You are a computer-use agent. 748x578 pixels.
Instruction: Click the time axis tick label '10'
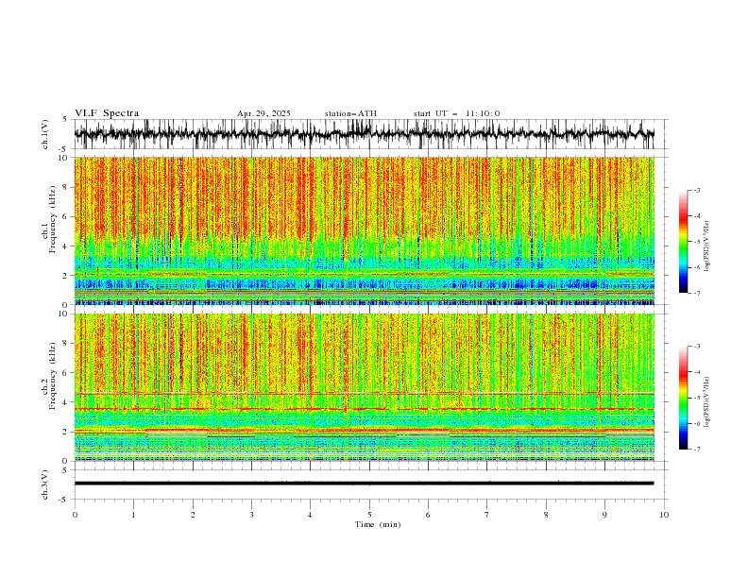pos(664,515)
